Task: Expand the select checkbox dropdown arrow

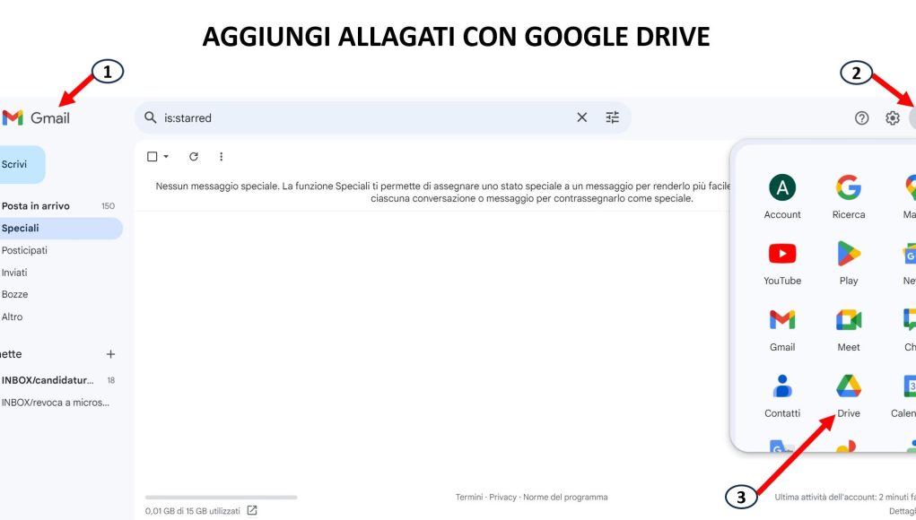Action: click(166, 156)
